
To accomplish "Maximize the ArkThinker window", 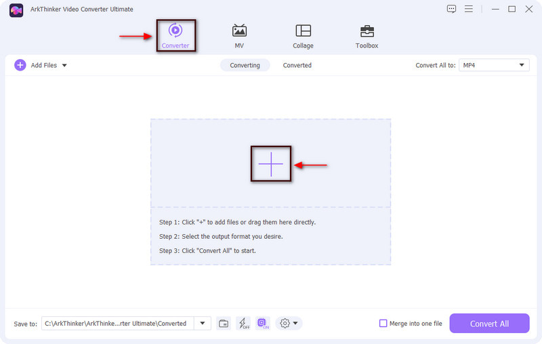I will tap(512, 9).
